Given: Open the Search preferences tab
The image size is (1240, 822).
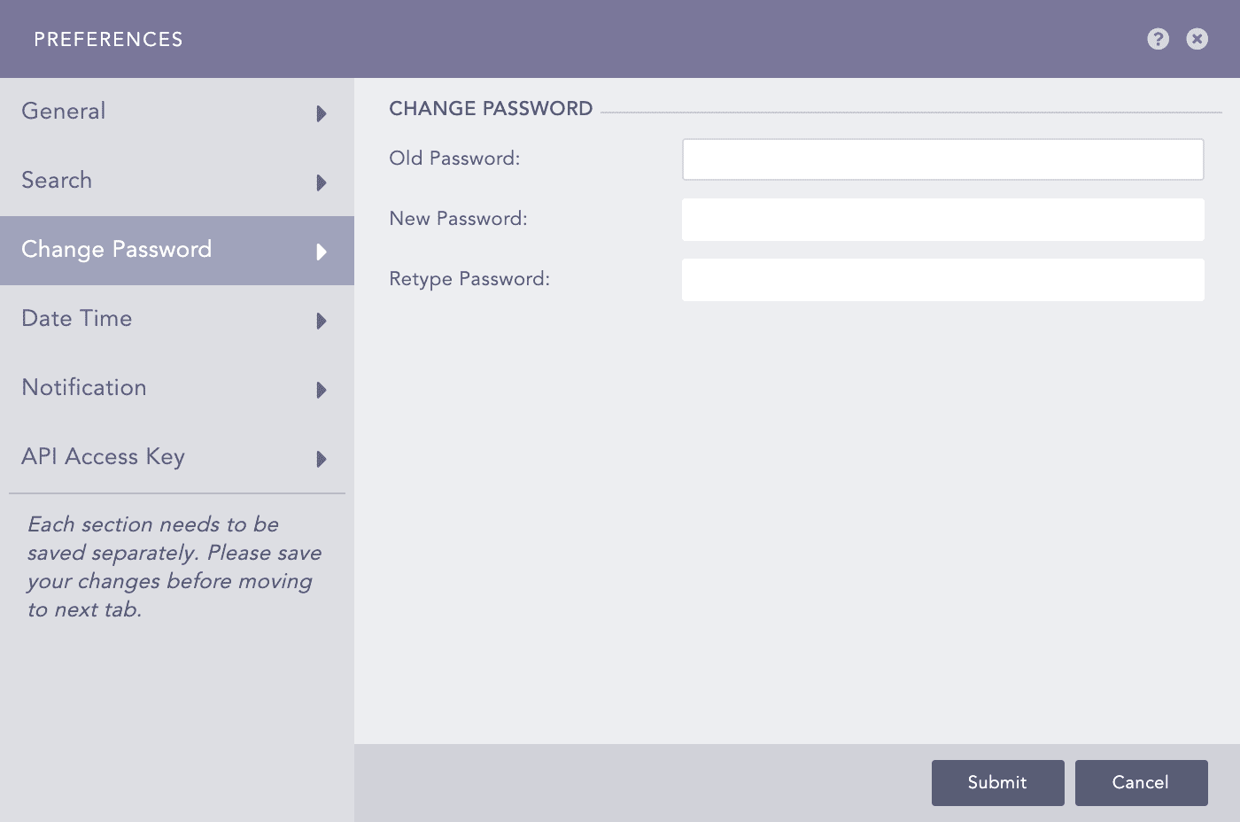Looking at the screenshot, I should click(57, 180).
